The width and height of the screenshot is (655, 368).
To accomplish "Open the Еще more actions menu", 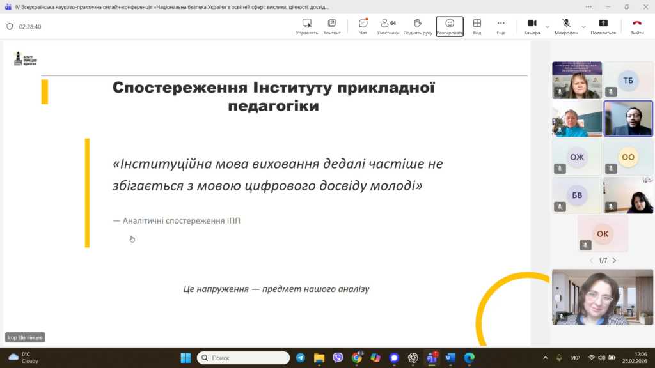I will (501, 26).
